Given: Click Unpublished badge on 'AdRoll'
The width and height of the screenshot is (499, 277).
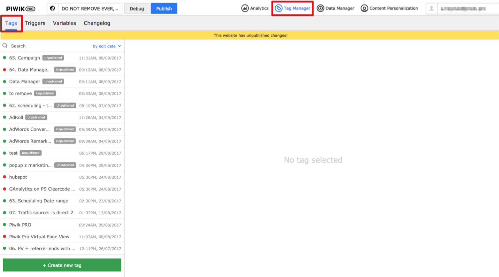Looking at the screenshot, I should pyautogui.click(x=36, y=117).
